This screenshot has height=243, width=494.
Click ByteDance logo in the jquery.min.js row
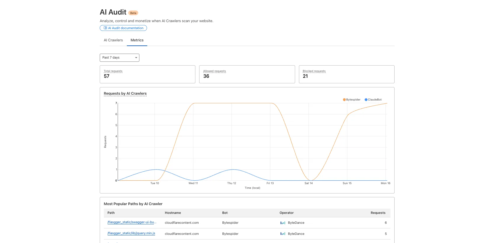click(283, 234)
